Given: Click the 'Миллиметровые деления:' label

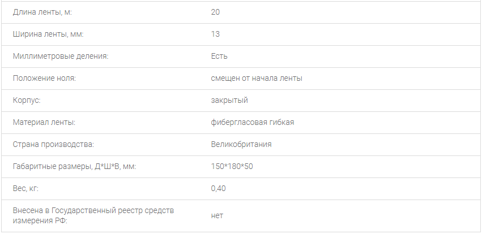Looking at the screenshot, I should click(x=60, y=56).
